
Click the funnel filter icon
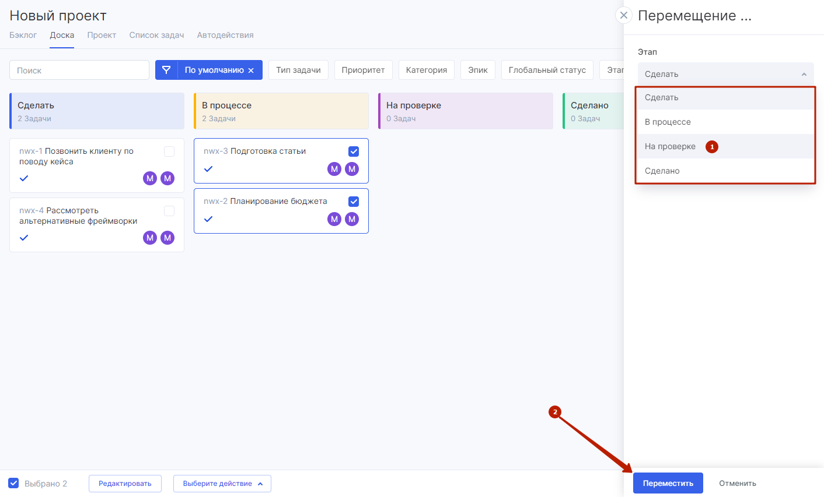coord(166,70)
